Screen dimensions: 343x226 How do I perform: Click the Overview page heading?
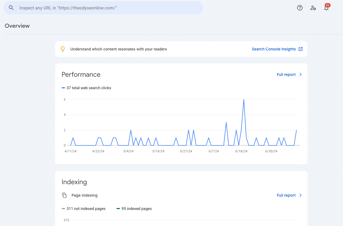17,26
